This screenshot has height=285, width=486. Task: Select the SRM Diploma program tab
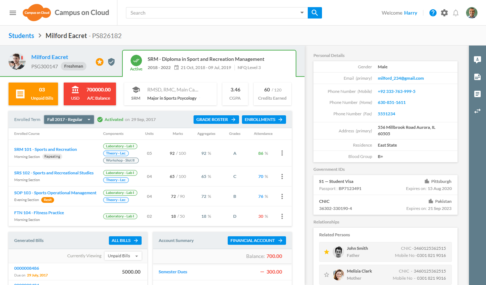209,63
